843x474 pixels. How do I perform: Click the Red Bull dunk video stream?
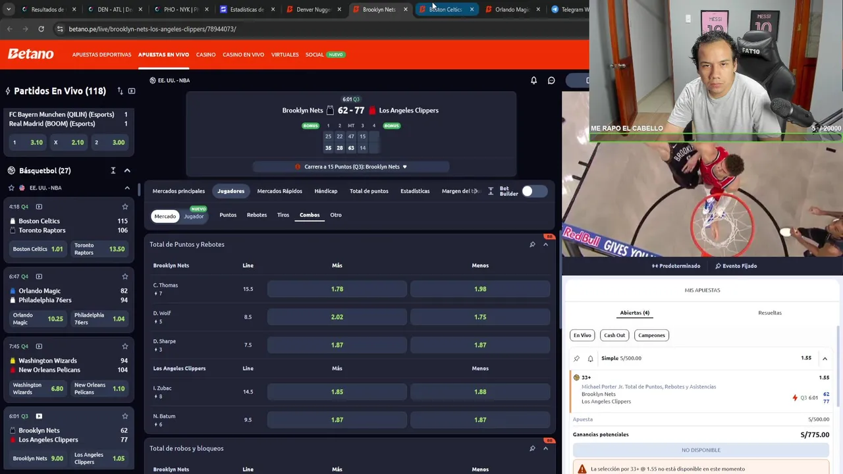click(x=702, y=199)
